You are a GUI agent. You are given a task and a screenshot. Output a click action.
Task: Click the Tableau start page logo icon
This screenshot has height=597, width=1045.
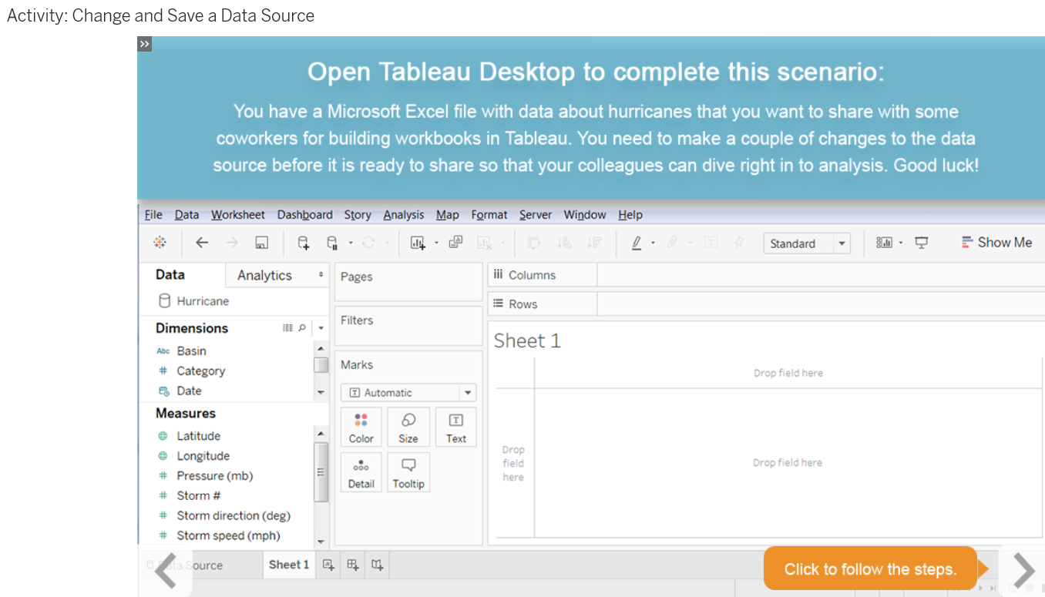tap(160, 243)
